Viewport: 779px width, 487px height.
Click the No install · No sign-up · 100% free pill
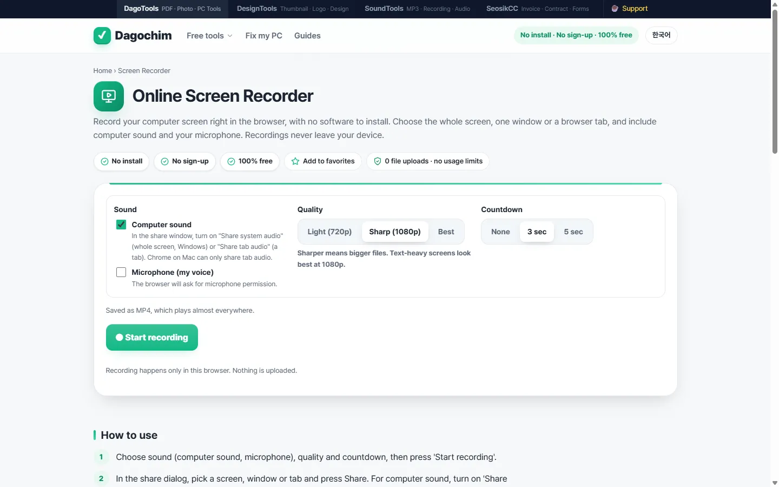576,35
